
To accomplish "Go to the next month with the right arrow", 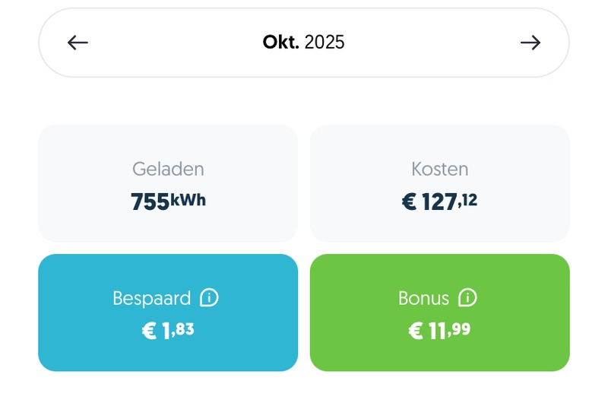I will pos(530,43).
